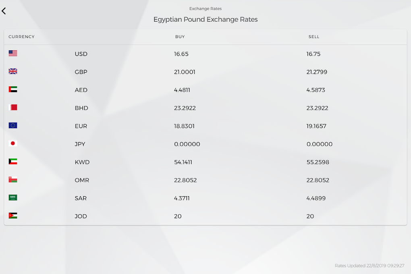Click the KWD Kuwait flag icon

tap(12, 161)
